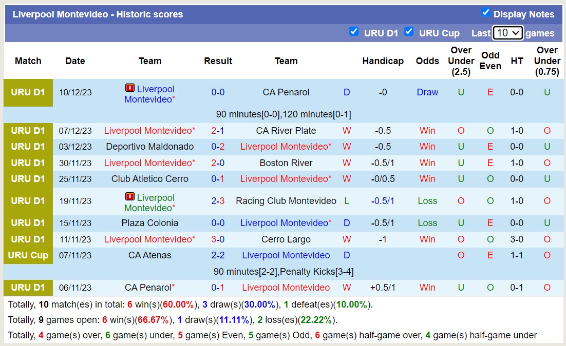Select the Plaza Colonia team link
566x346 pixels.
click(x=150, y=223)
